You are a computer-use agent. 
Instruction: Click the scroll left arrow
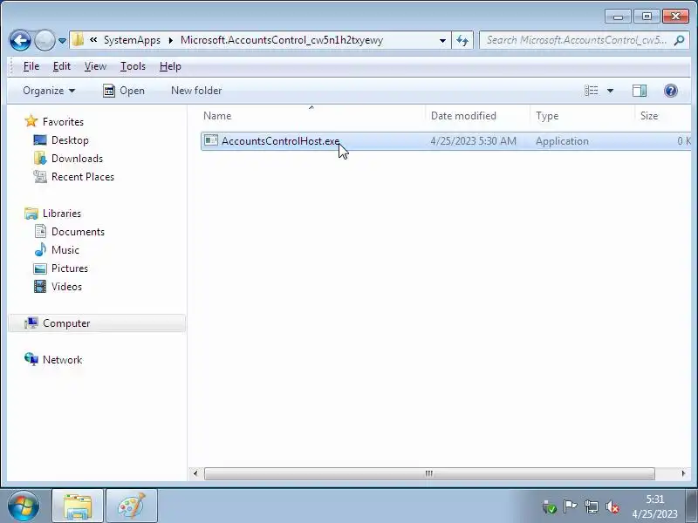point(195,473)
